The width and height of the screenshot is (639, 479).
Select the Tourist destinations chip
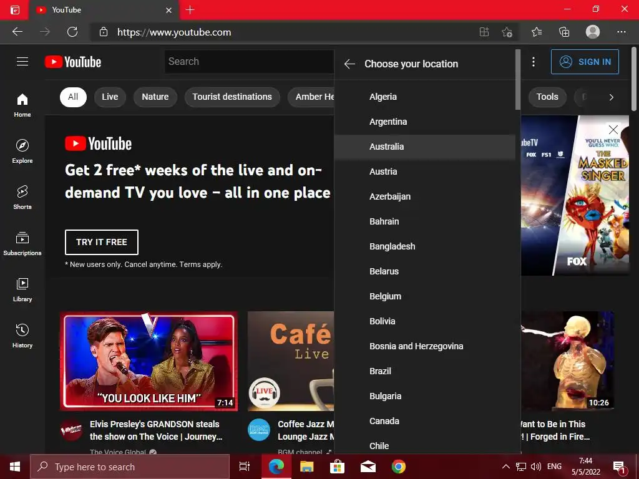tap(232, 97)
